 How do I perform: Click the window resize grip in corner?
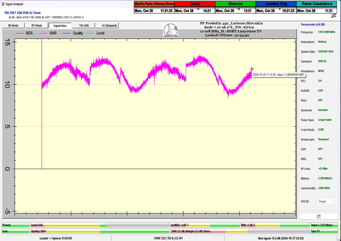339,239
